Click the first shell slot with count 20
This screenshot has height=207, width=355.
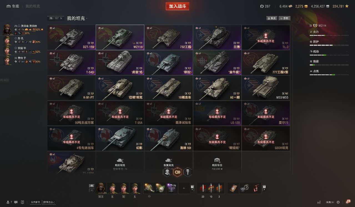click(x=202, y=188)
